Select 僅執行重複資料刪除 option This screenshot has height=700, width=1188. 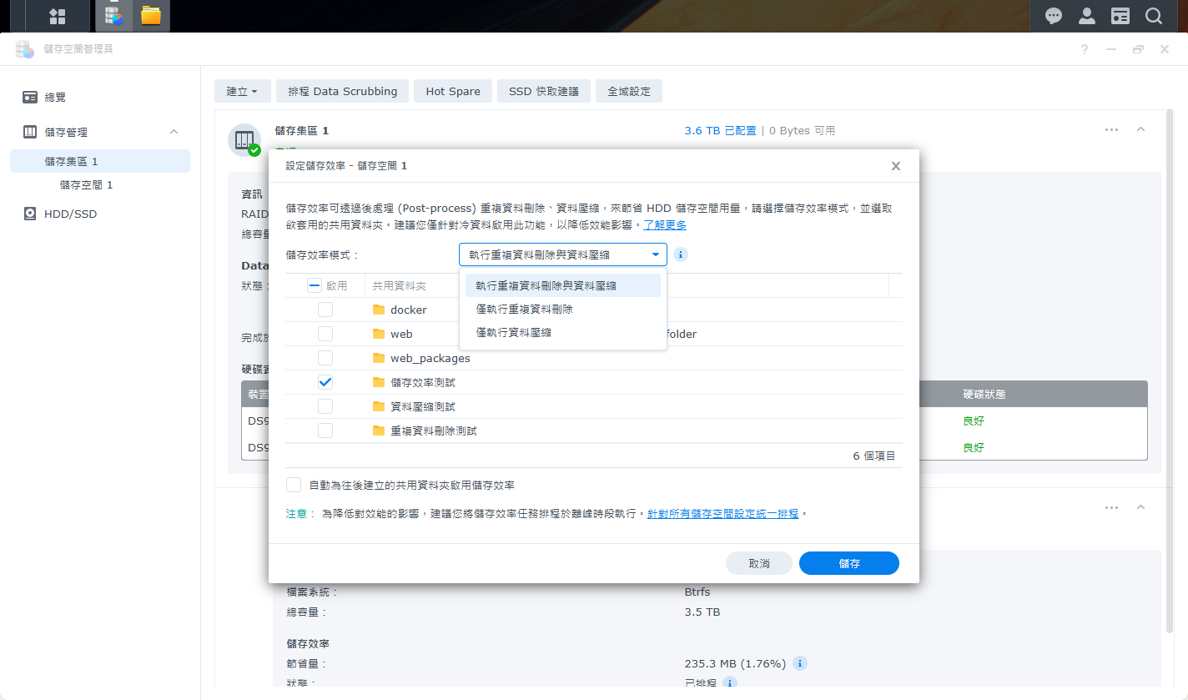pos(563,309)
